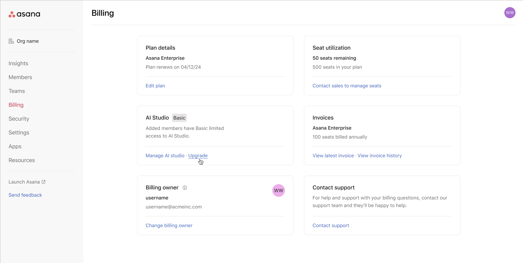This screenshot has height=263, width=523.
Task: Open the Insights section
Action: click(18, 63)
